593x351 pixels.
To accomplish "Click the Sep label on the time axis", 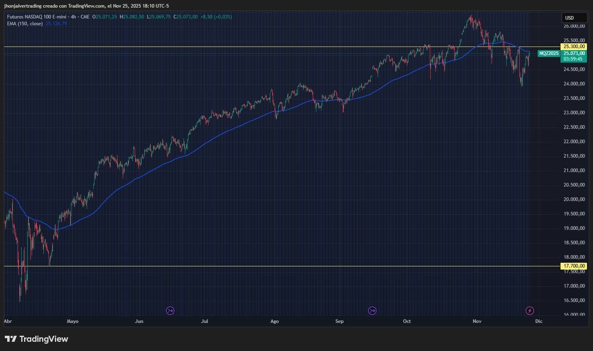I will coord(340,321).
